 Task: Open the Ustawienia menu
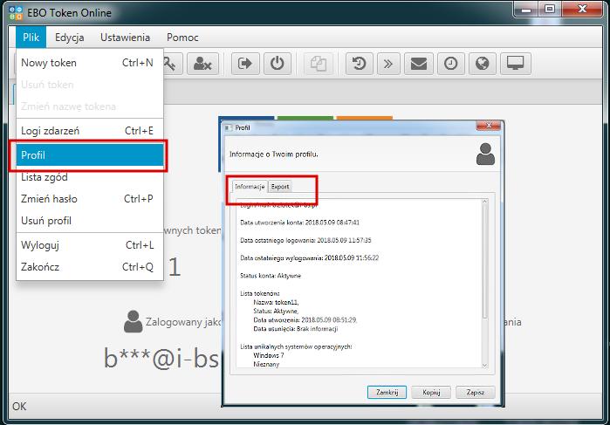pyautogui.click(x=126, y=38)
